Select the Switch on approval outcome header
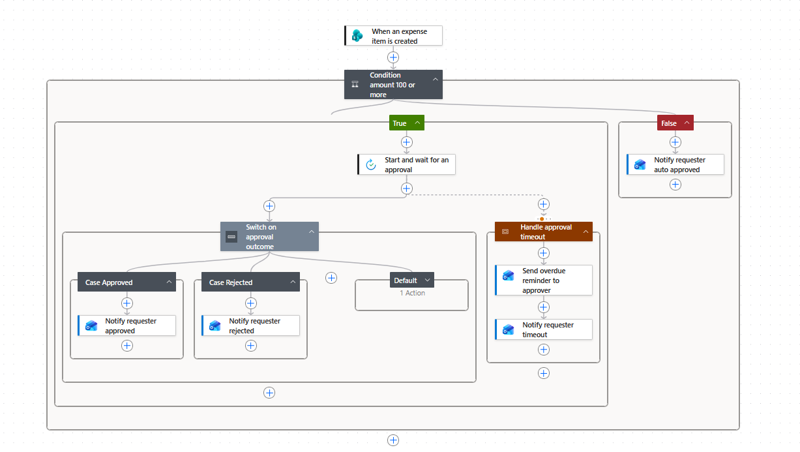 (x=269, y=237)
